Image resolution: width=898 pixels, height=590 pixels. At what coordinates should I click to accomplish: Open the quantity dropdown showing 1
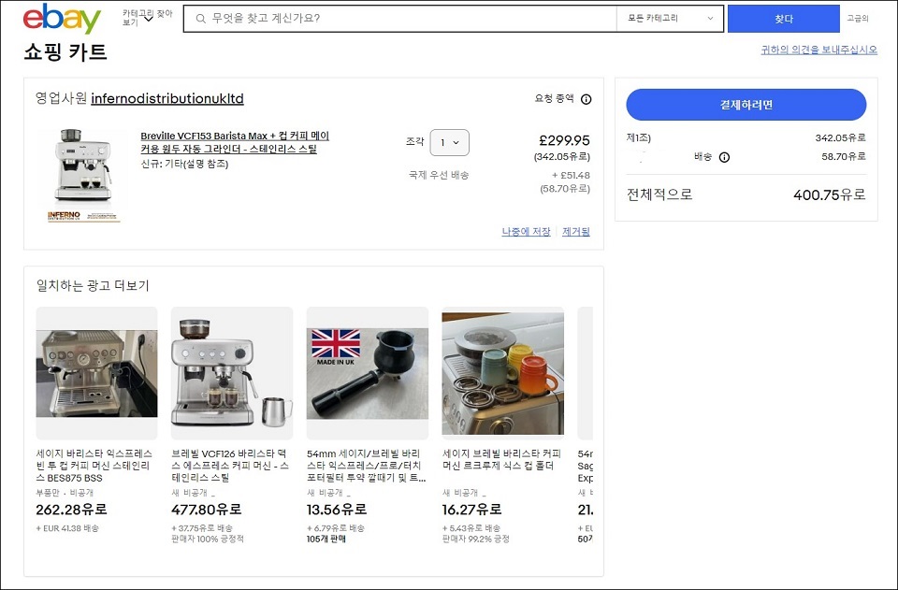pos(450,142)
